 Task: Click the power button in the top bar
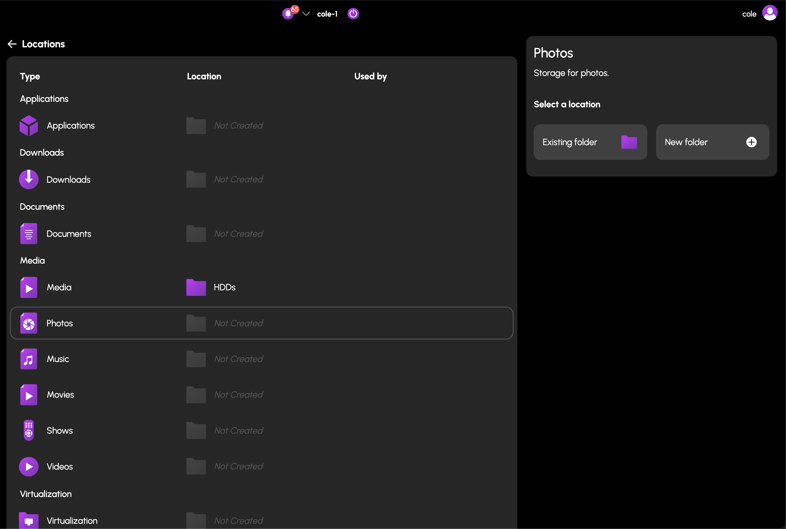click(353, 14)
